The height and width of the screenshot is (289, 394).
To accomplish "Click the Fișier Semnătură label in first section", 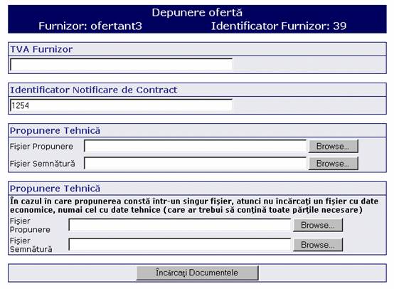I will pos(43,164).
